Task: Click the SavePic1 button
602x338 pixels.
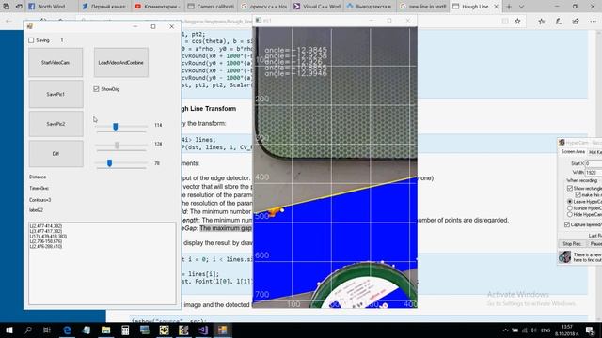Action: click(55, 94)
